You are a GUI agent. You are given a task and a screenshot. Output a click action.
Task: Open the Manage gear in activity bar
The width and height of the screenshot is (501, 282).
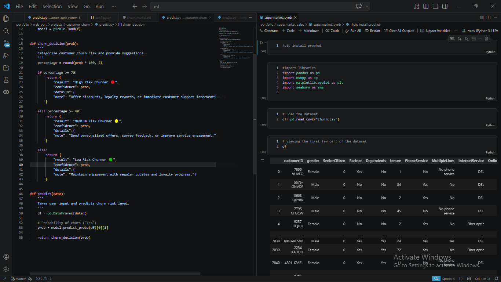tap(6, 269)
